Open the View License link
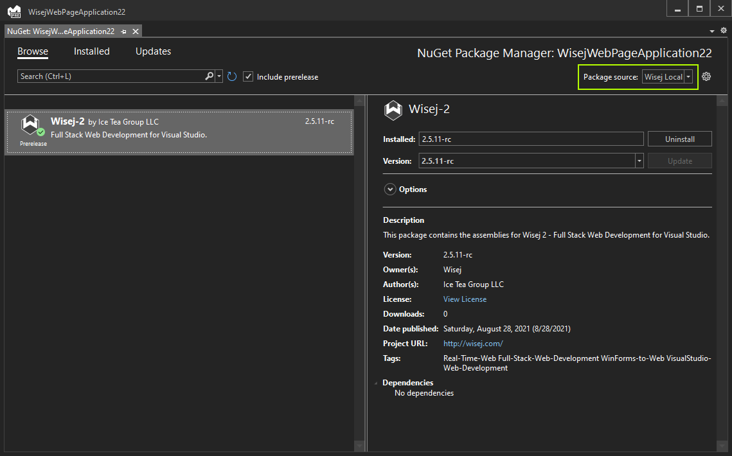This screenshot has width=732, height=456. coord(465,299)
